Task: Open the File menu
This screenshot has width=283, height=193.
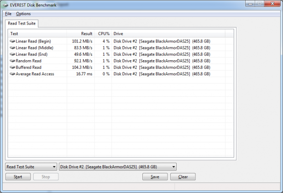Action: click(8, 14)
